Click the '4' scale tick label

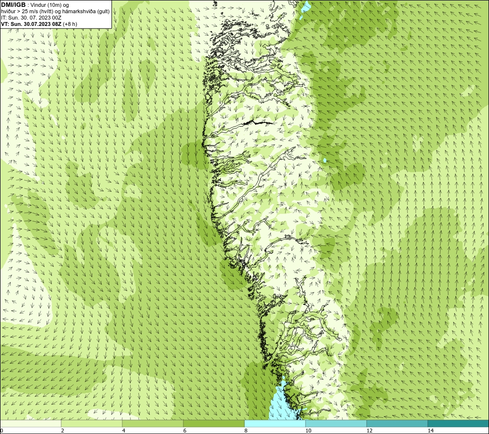click(124, 431)
